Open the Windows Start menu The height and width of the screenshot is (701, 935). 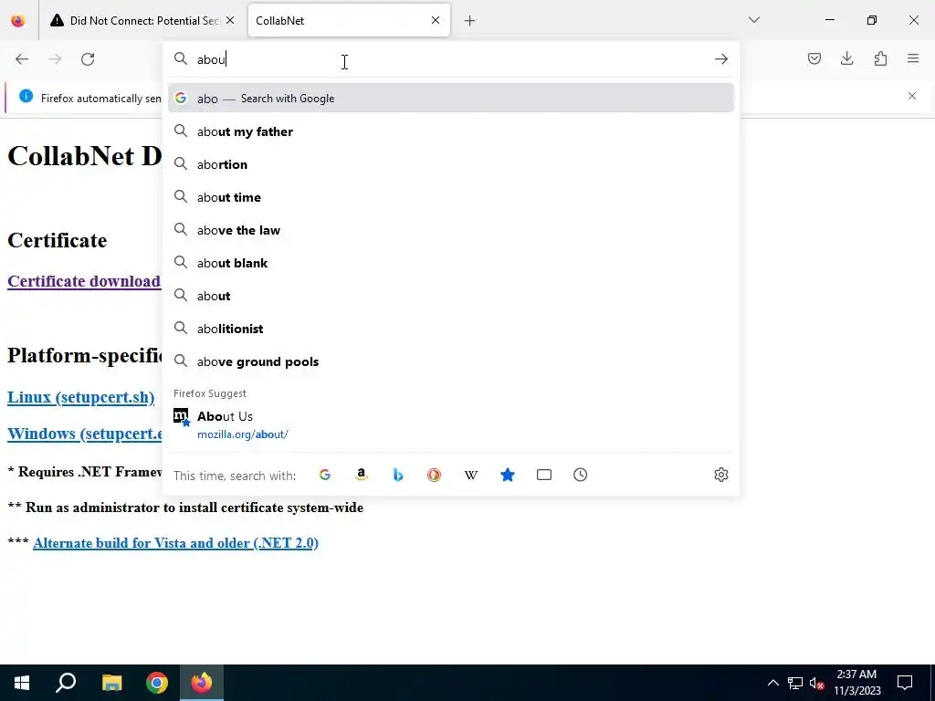tap(22, 683)
